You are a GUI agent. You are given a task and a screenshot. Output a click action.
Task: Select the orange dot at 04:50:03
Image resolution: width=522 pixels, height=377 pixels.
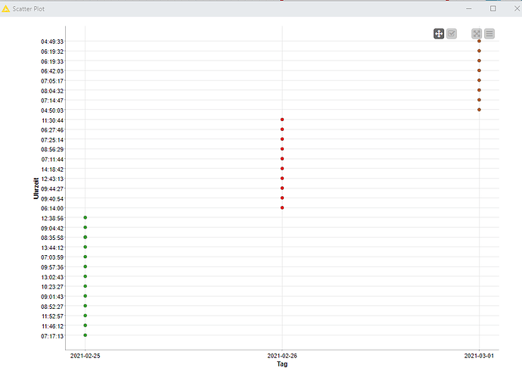pos(479,110)
